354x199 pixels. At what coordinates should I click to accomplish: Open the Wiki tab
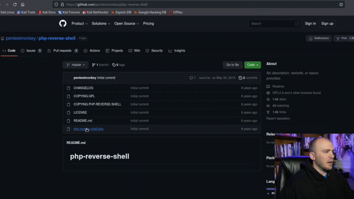point(134,51)
